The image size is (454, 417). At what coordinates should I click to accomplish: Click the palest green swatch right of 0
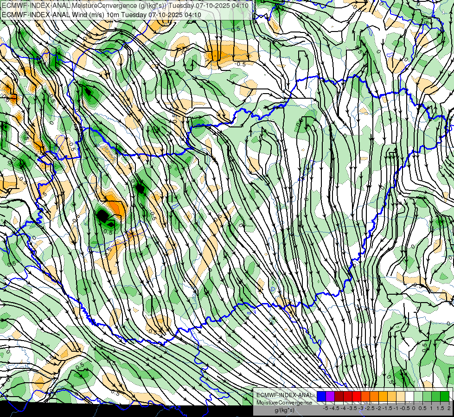[418, 396]
